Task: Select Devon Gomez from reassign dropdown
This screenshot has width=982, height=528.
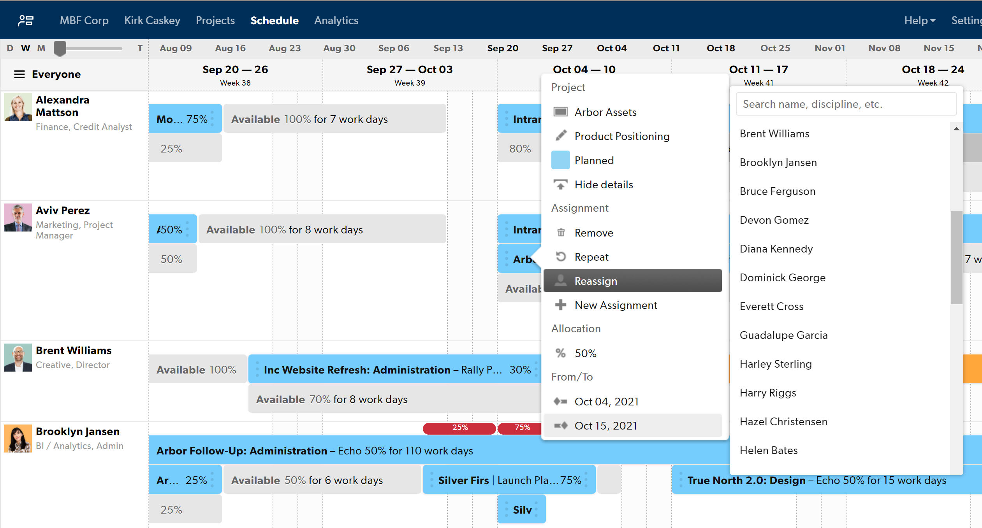Action: click(775, 220)
